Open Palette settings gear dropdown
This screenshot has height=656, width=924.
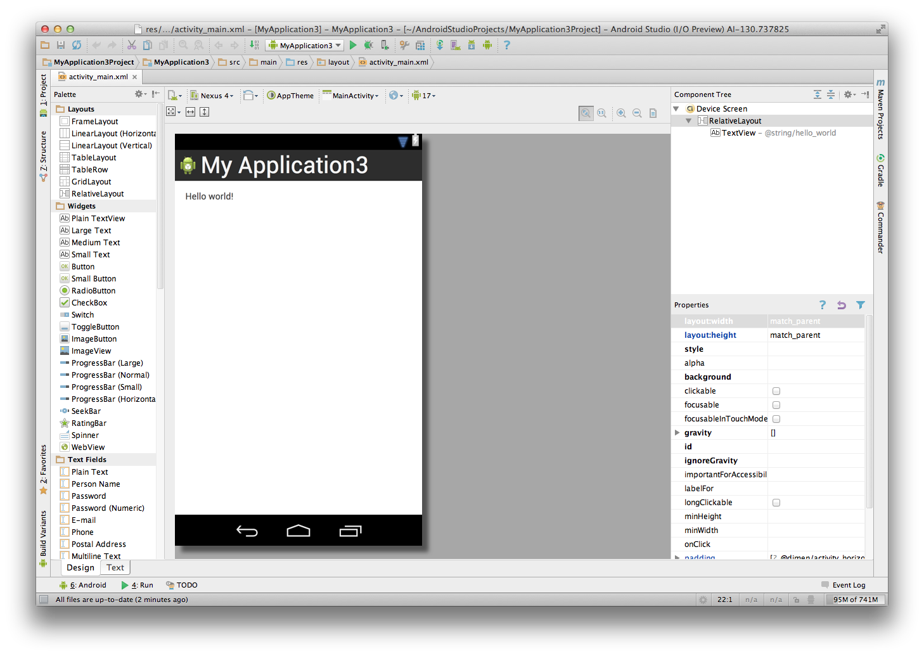[141, 94]
